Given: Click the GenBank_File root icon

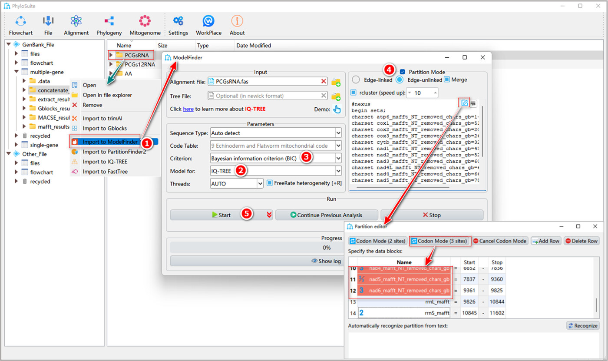Looking at the screenshot, I should pos(17,44).
